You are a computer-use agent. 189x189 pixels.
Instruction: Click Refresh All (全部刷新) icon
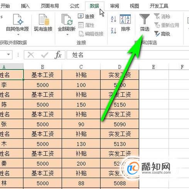point(66,20)
